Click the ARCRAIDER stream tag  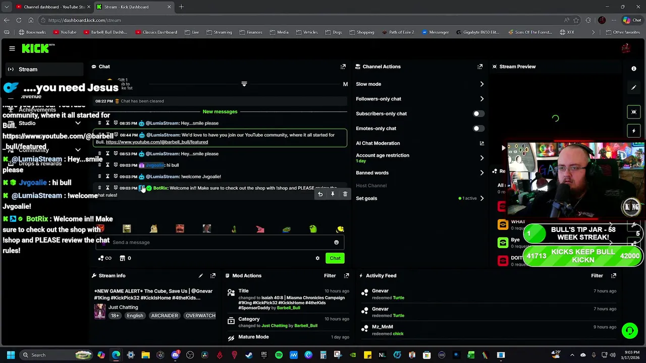click(x=165, y=316)
